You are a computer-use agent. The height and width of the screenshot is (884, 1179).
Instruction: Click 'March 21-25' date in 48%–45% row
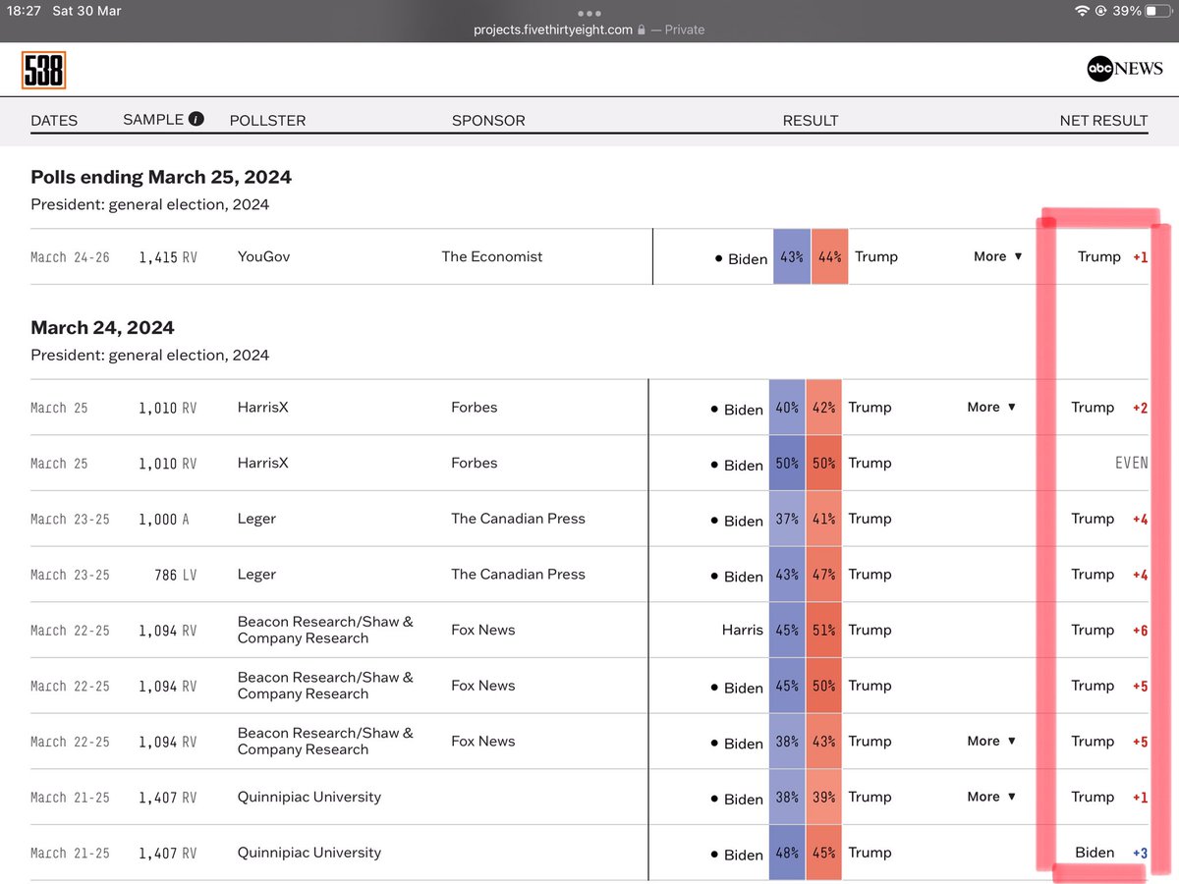click(x=70, y=854)
